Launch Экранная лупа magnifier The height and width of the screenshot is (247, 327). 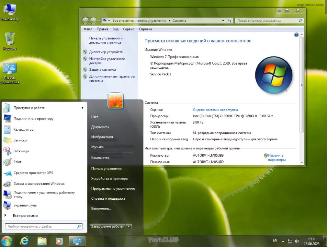[44, 206]
